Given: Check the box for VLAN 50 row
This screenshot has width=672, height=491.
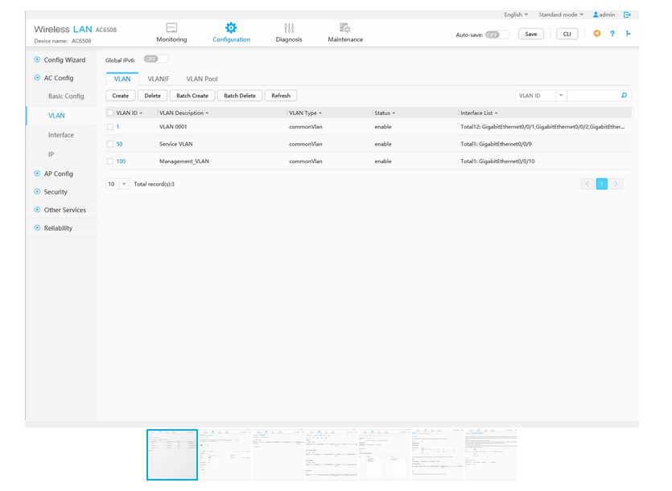Looking at the screenshot, I should click(x=110, y=144).
